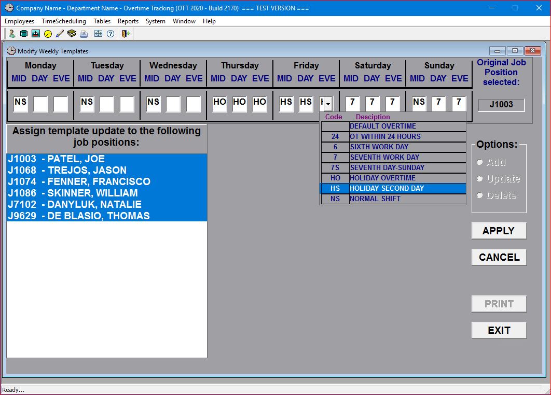Click the olive book toolbar icon

[72, 34]
